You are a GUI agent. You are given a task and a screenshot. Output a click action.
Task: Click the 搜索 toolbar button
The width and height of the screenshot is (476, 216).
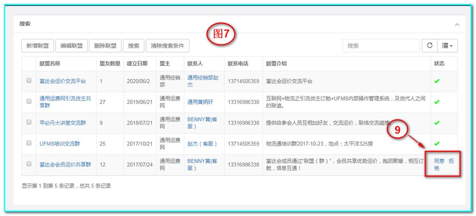[x=134, y=46]
